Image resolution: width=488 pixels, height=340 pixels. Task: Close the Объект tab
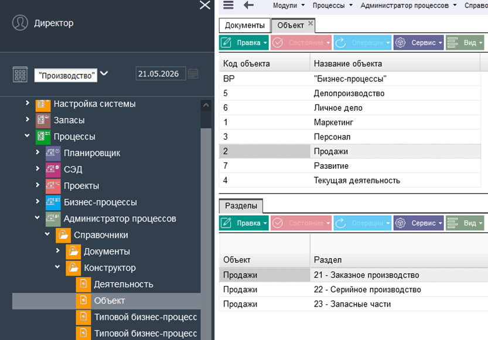(x=310, y=23)
